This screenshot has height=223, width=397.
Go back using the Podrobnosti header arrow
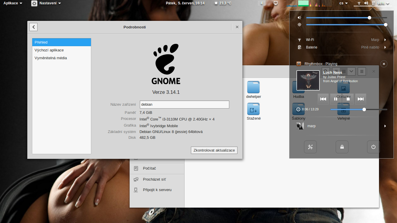pyautogui.click(x=33, y=27)
